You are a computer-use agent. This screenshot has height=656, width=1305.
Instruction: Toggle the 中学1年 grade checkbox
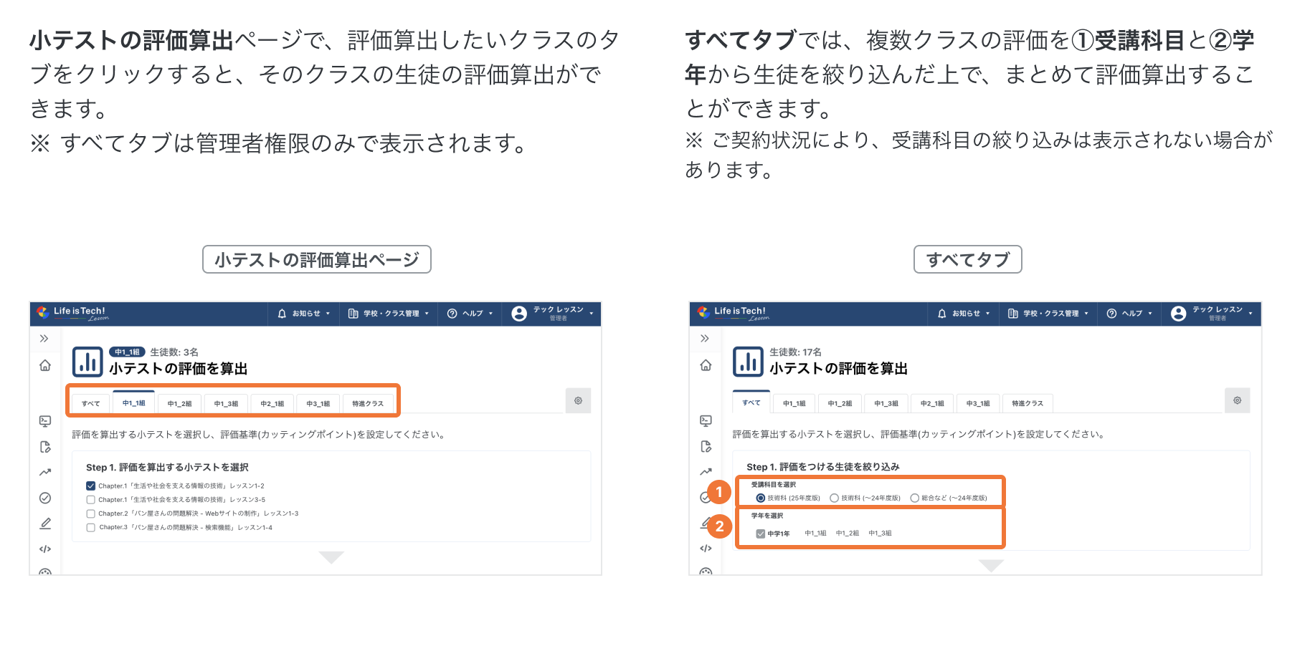click(x=761, y=534)
